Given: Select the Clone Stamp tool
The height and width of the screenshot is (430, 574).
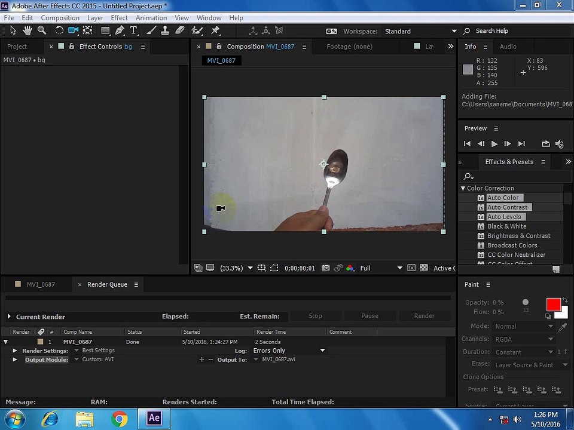Looking at the screenshot, I should point(165,30).
